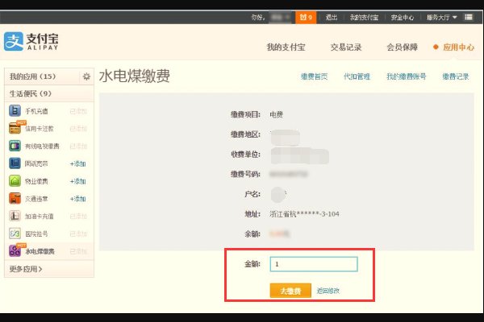Click the 信用卡还款 label
The width and height of the screenshot is (484, 322).
(x=40, y=129)
